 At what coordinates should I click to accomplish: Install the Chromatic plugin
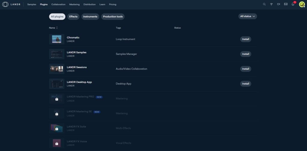pyautogui.click(x=246, y=39)
